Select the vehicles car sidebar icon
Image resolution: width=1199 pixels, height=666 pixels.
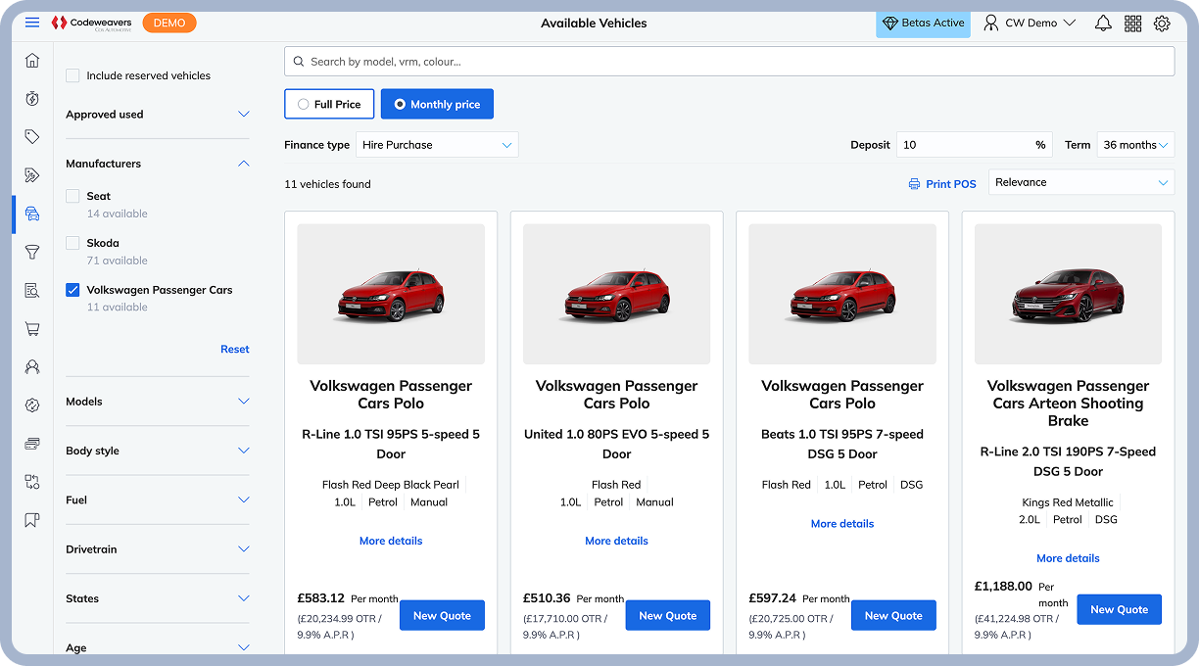coord(32,214)
